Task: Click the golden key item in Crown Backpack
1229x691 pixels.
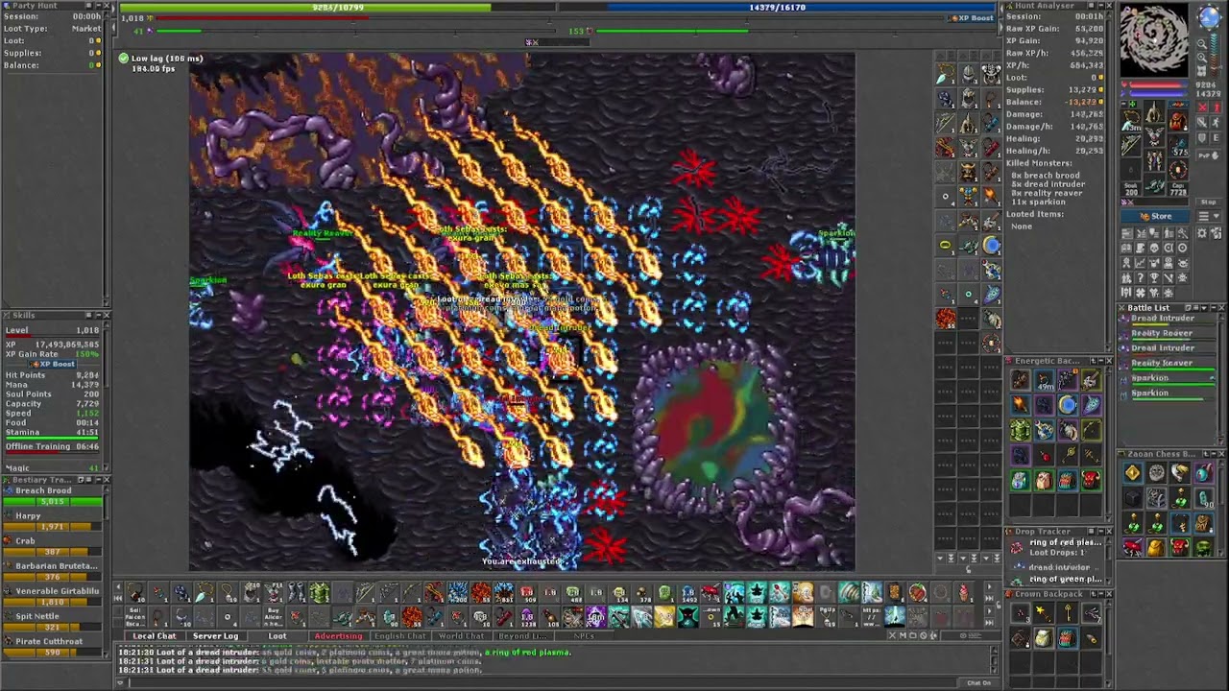Action: point(1068,612)
